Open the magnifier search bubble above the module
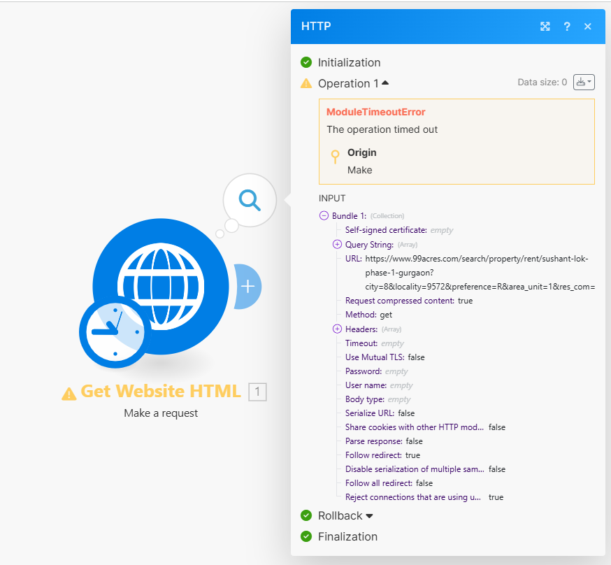Screen dimensions: 611x565 tap(250, 201)
